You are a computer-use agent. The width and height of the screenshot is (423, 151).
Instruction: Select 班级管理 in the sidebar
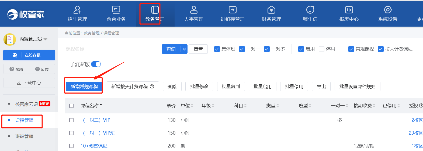pos(24,136)
